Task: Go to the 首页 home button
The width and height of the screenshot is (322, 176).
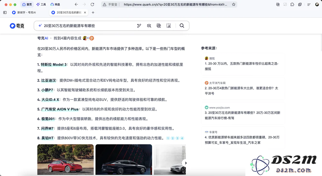Action: 27,4
